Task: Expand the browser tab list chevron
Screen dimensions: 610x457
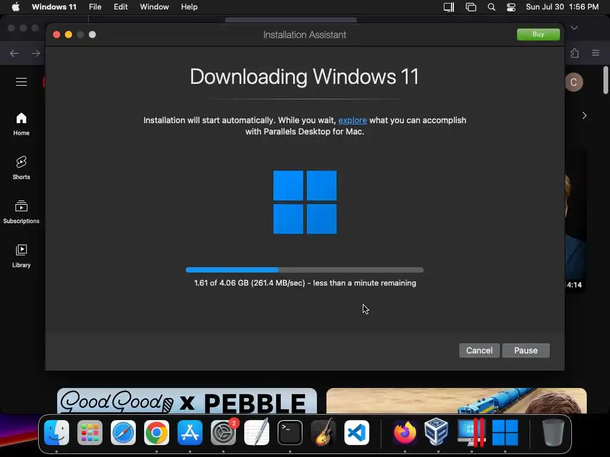Action: pos(574,28)
